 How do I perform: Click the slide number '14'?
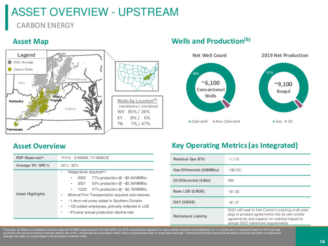click(322, 242)
